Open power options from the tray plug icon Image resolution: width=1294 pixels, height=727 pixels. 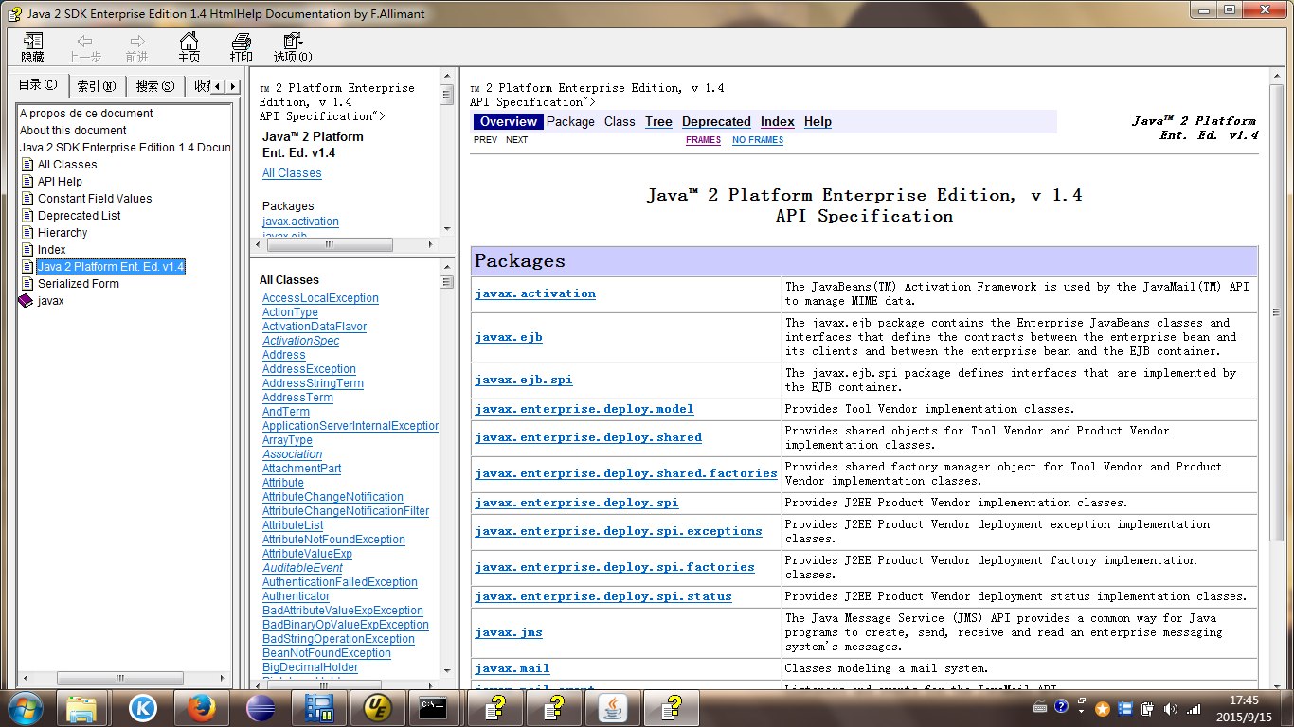[x=1147, y=708]
